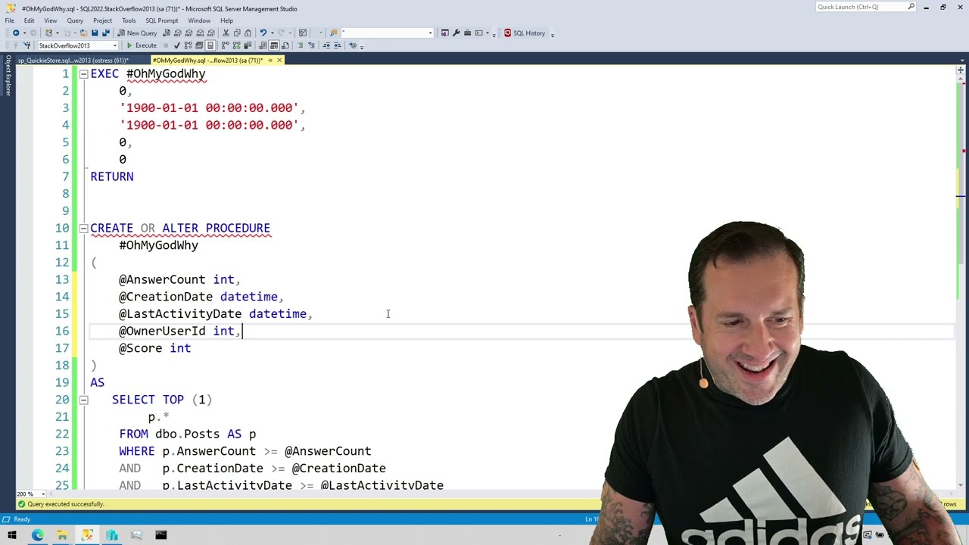This screenshot has width=969, height=545.
Task: Toggle pin on #OhMyGodWhy.sql tab
Action: click(x=270, y=60)
